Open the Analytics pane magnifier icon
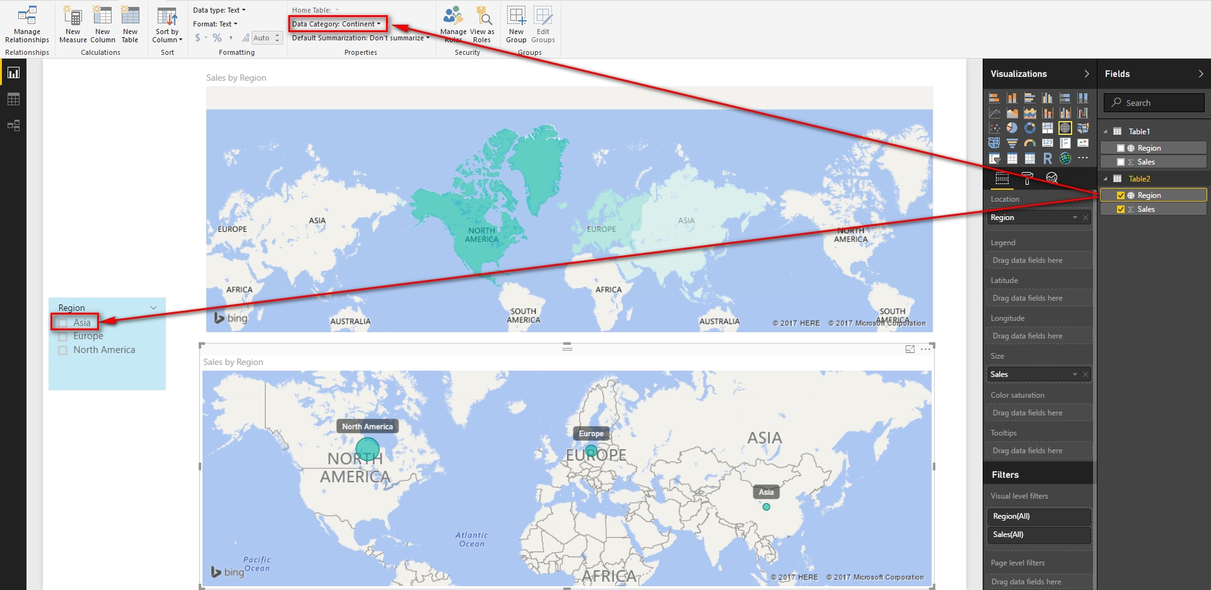 (x=1051, y=178)
